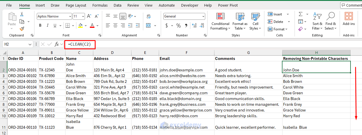The width and height of the screenshot is (362, 135).
Task: Select Top Align icon
Action: [108, 16]
